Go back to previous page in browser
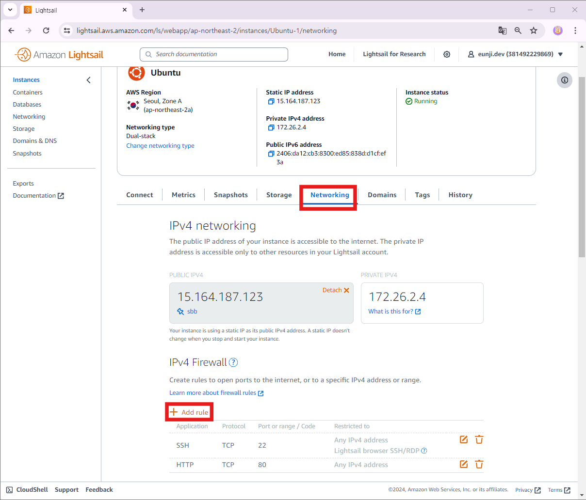 tap(11, 31)
